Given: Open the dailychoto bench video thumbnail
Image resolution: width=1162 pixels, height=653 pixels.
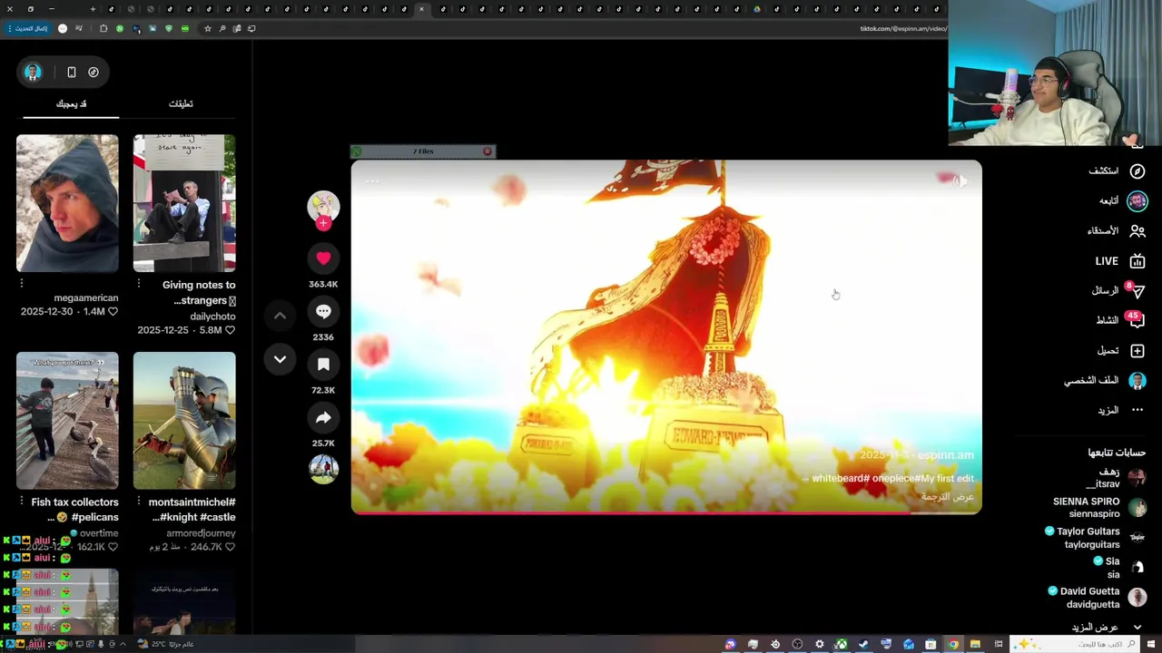Looking at the screenshot, I should 184,203.
